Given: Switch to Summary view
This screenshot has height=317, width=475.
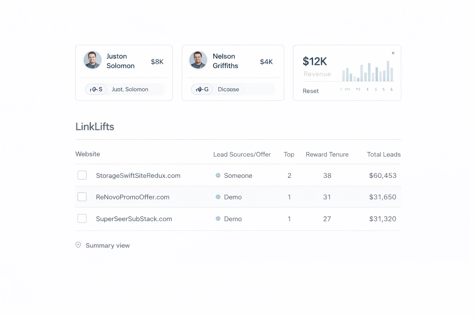Looking at the screenshot, I should click(107, 245).
